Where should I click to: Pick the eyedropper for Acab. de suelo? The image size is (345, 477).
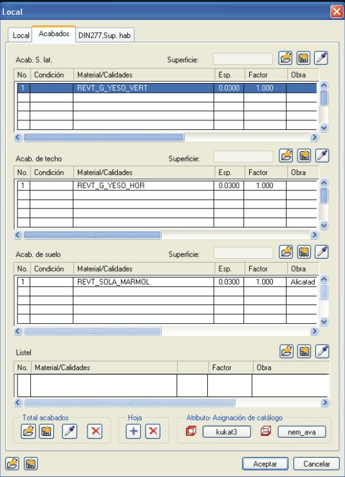click(x=322, y=252)
